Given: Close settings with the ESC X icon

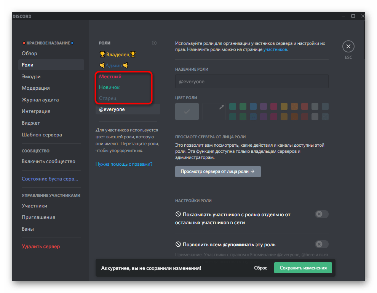Looking at the screenshot, I should (x=348, y=47).
